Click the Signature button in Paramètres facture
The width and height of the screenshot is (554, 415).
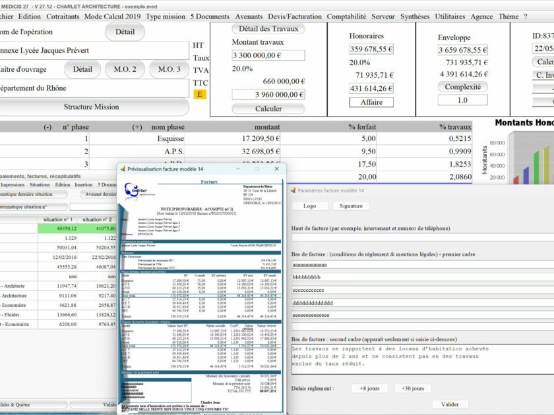tap(351, 206)
